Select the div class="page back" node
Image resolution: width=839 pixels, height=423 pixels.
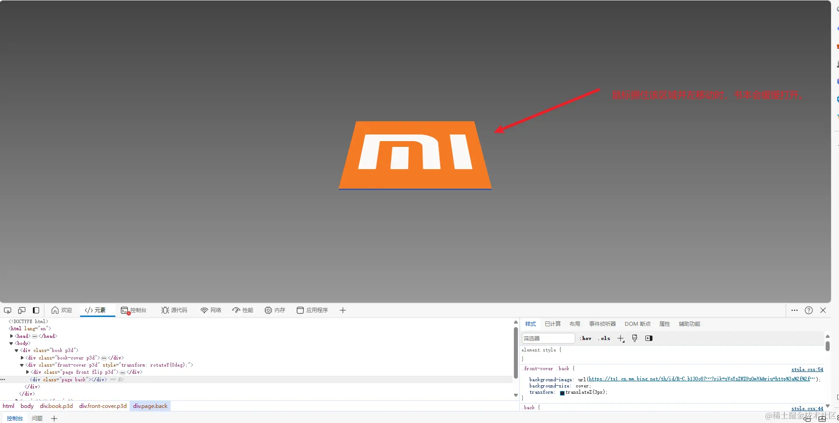(x=68, y=380)
